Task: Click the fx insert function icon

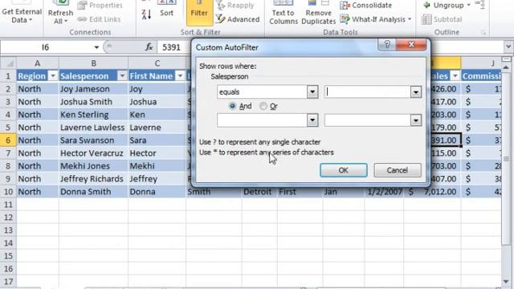Action: [x=149, y=47]
